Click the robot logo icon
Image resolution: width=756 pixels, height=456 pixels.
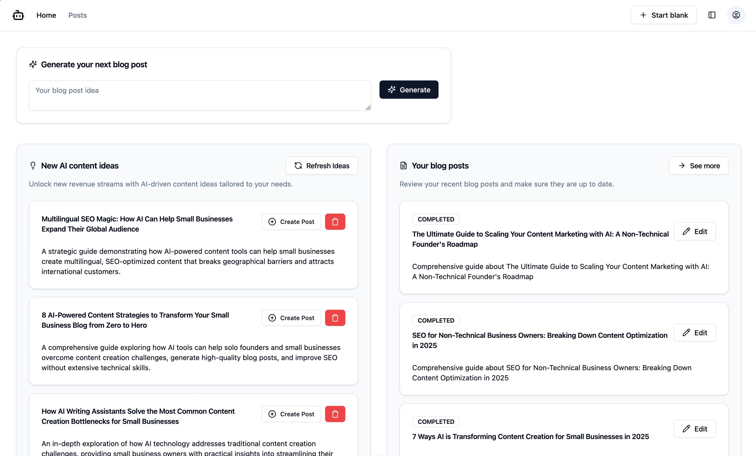tap(18, 15)
